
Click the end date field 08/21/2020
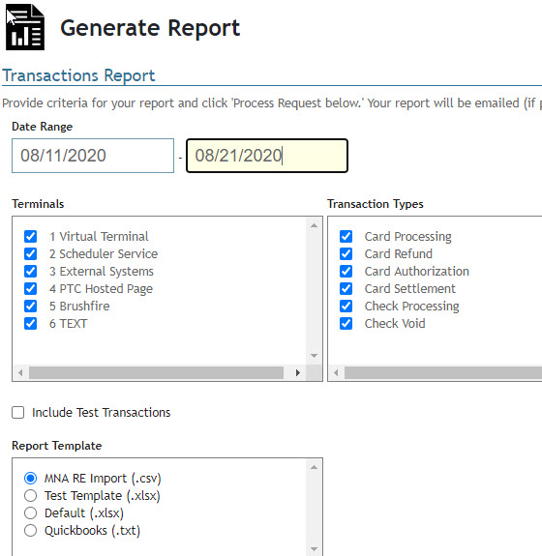(267, 156)
